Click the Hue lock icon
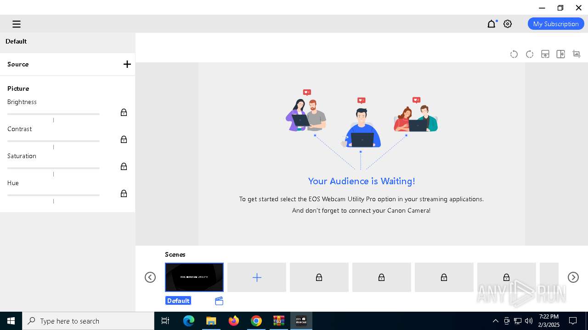Image resolution: width=588 pixels, height=330 pixels. tap(124, 193)
